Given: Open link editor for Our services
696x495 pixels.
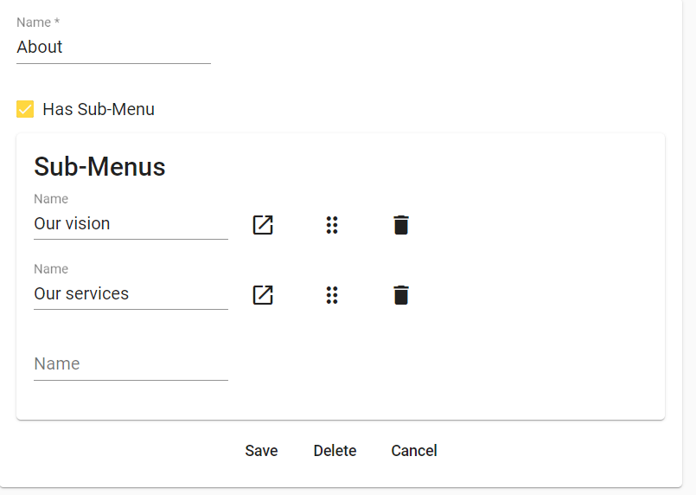Looking at the screenshot, I should tap(263, 295).
